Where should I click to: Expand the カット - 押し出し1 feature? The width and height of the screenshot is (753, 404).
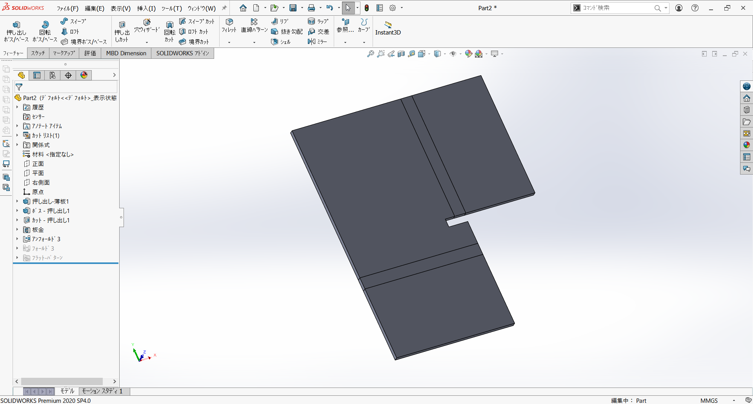(17, 220)
